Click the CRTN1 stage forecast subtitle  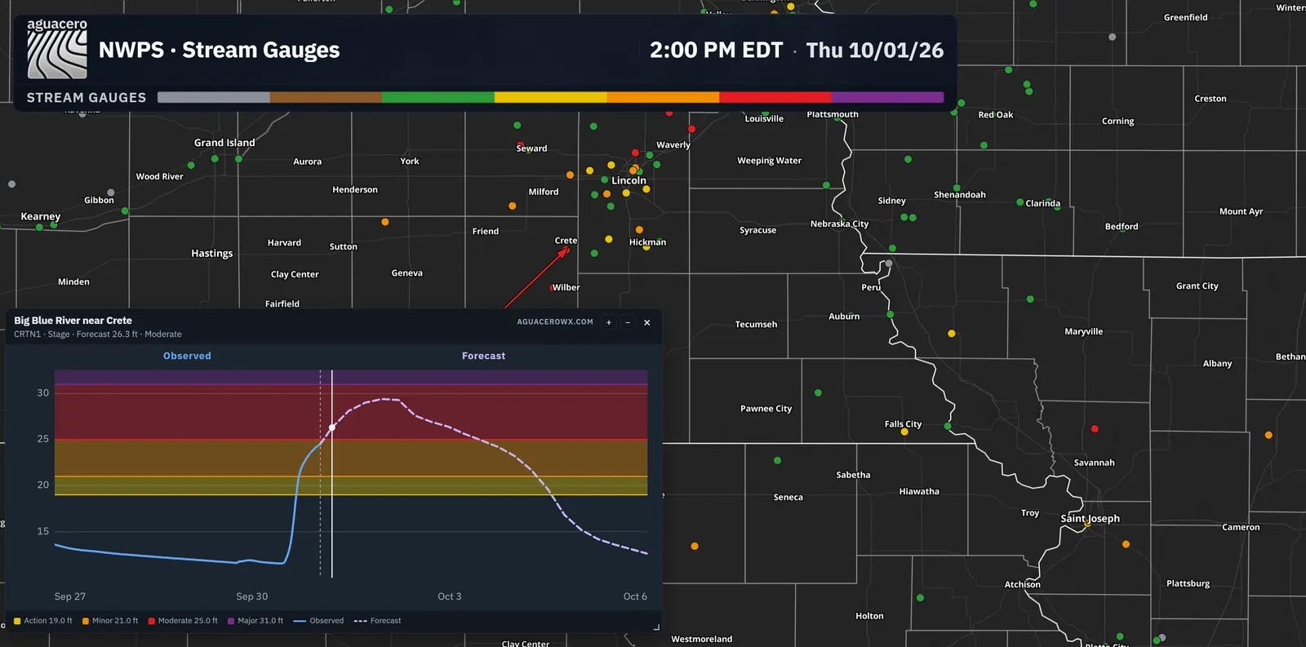point(98,335)
